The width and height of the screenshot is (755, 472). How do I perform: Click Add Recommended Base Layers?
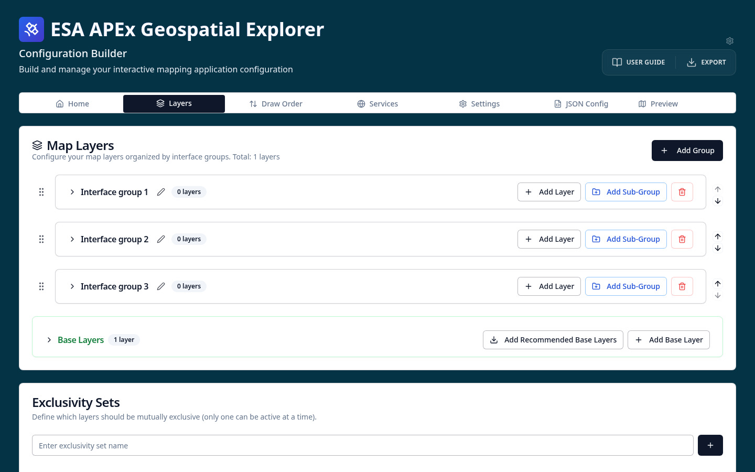point(553,340)
